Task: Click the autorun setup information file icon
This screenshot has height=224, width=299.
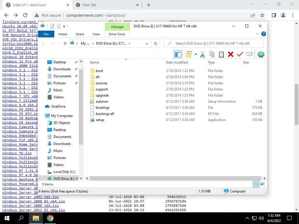Action: pos(92,101)
